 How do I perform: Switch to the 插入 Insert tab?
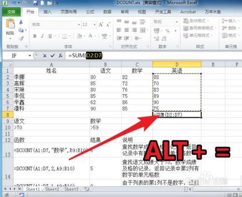pyautogui.click(x=47, y=12)
